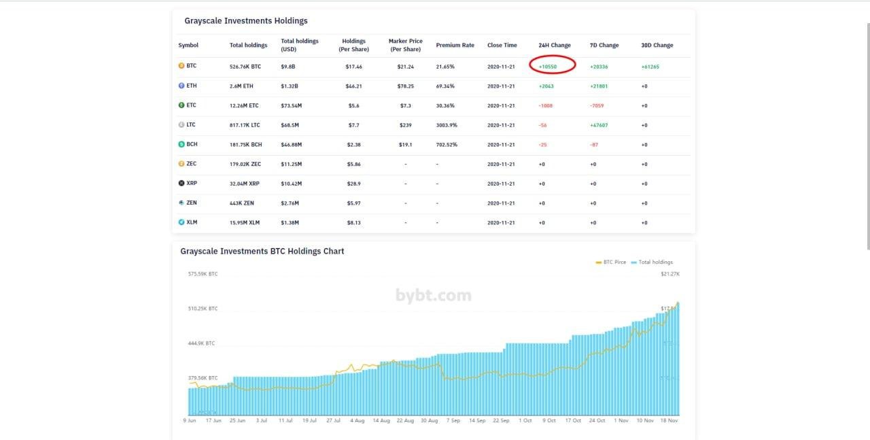Viewport: 870px width, 440px height.
Task: Click the 443K ZEN holdings cell
Action: pyautogui.click(x=241, y=203)
